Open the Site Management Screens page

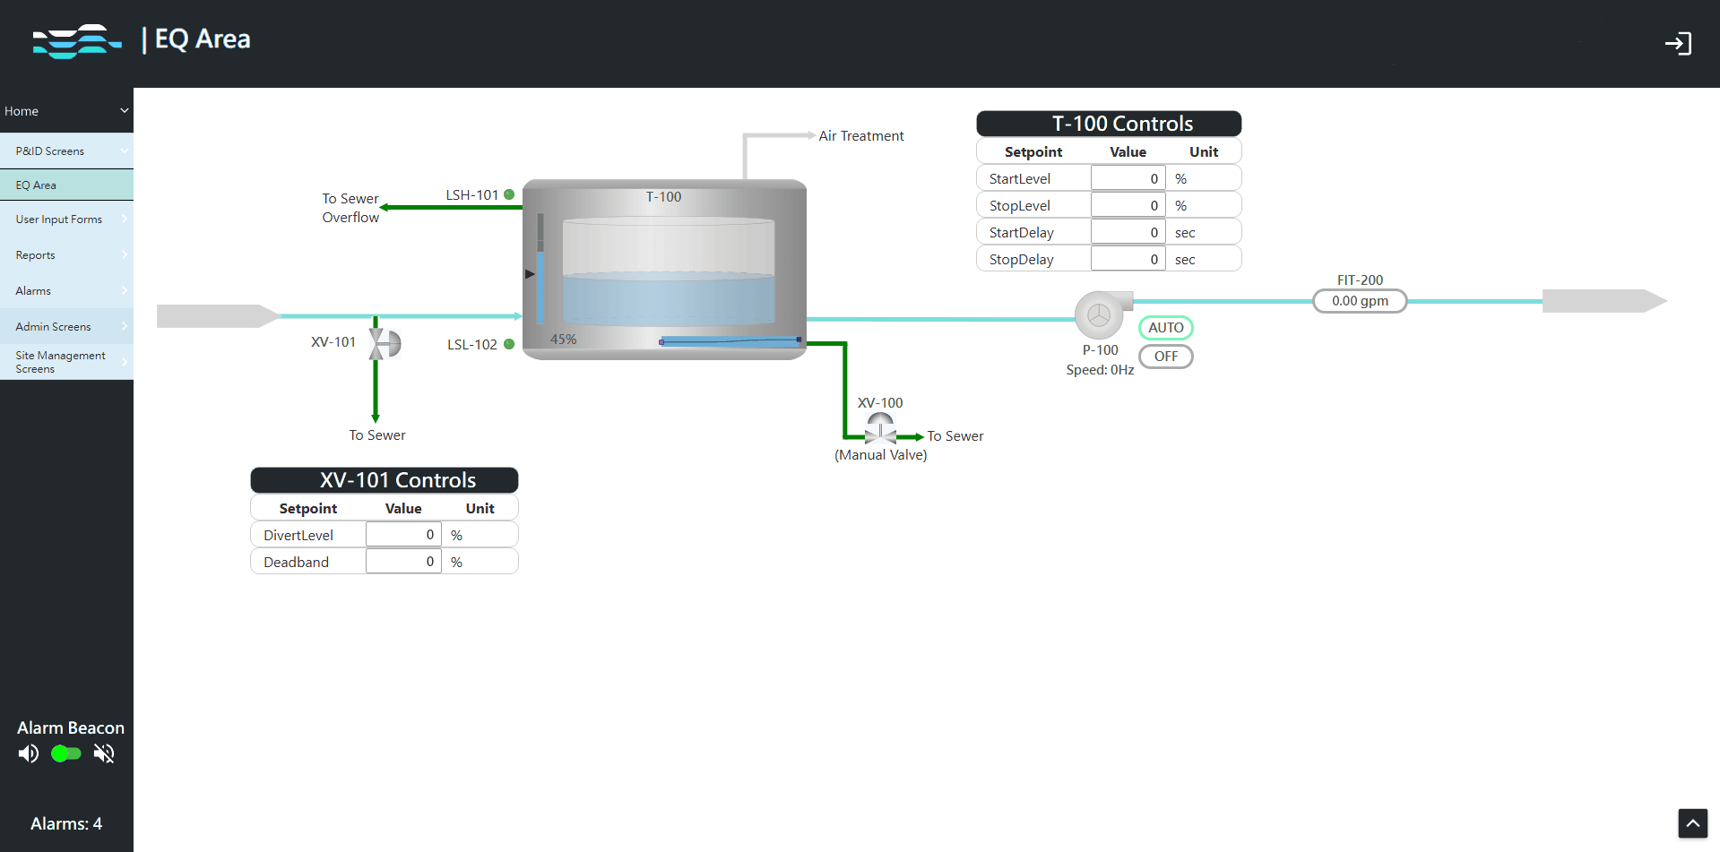(66, 362)
